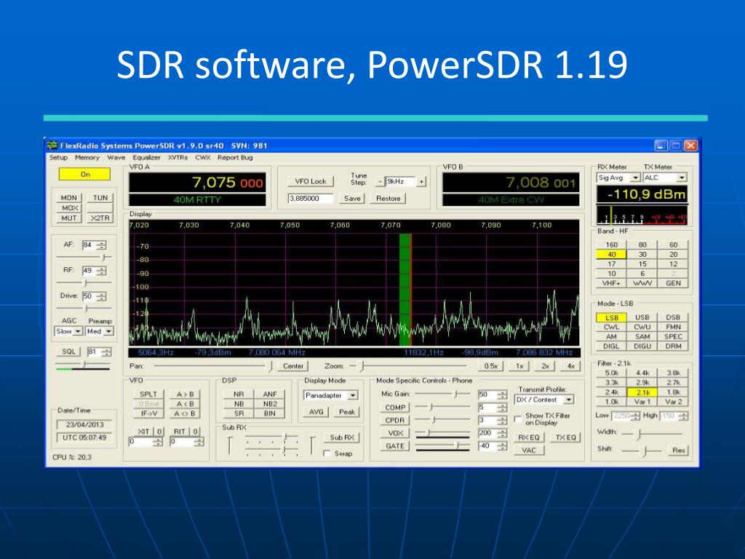Click the Center pan button
This screenshot has height=559, width=745.
293,366
